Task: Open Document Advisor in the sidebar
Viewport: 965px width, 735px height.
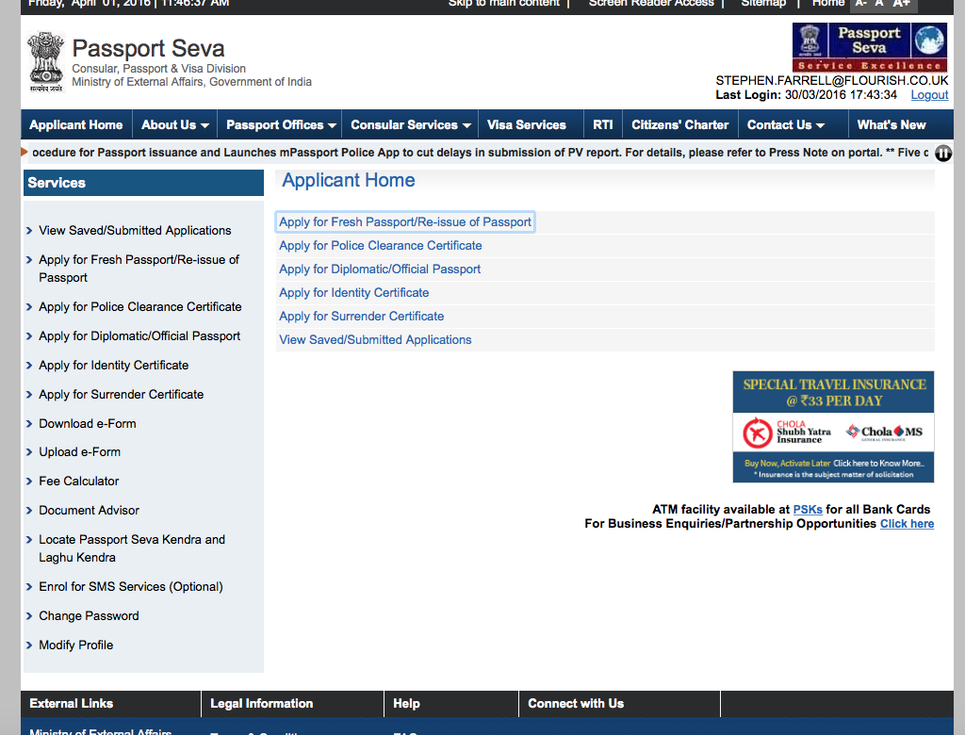Action: [x=89, y=511]
